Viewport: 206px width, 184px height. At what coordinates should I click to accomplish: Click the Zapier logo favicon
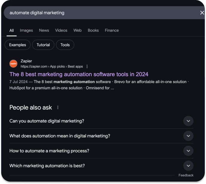click(x=13, y=64)
